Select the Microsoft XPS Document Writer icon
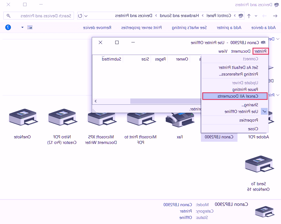 pyautogui.click(x=102, y=119)
